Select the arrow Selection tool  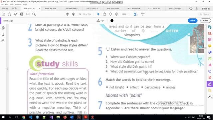point(98,14)
